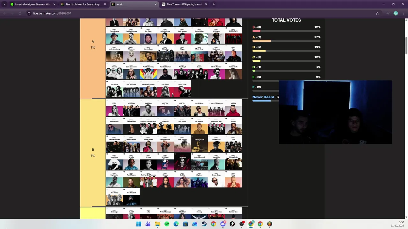Select the Frank Sinatra thumbnail

[x=114, y=36]
